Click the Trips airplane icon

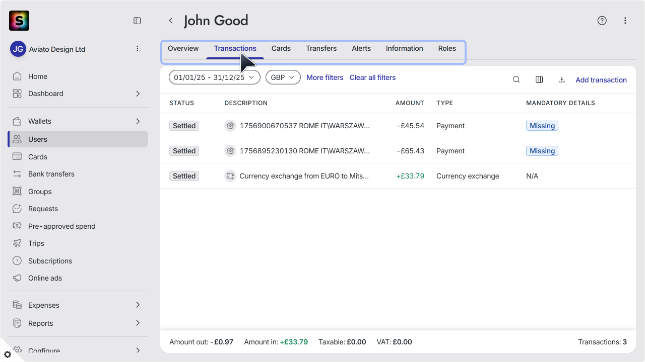click(x=17, y=243)
